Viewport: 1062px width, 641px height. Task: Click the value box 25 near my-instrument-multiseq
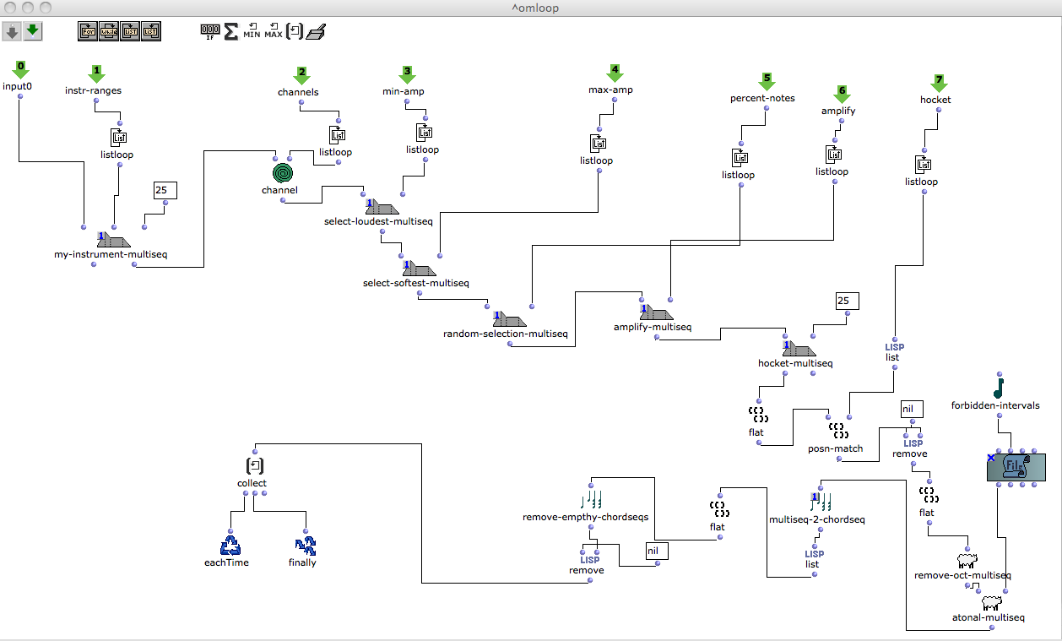pyautogui.click(x=165, y=190)
